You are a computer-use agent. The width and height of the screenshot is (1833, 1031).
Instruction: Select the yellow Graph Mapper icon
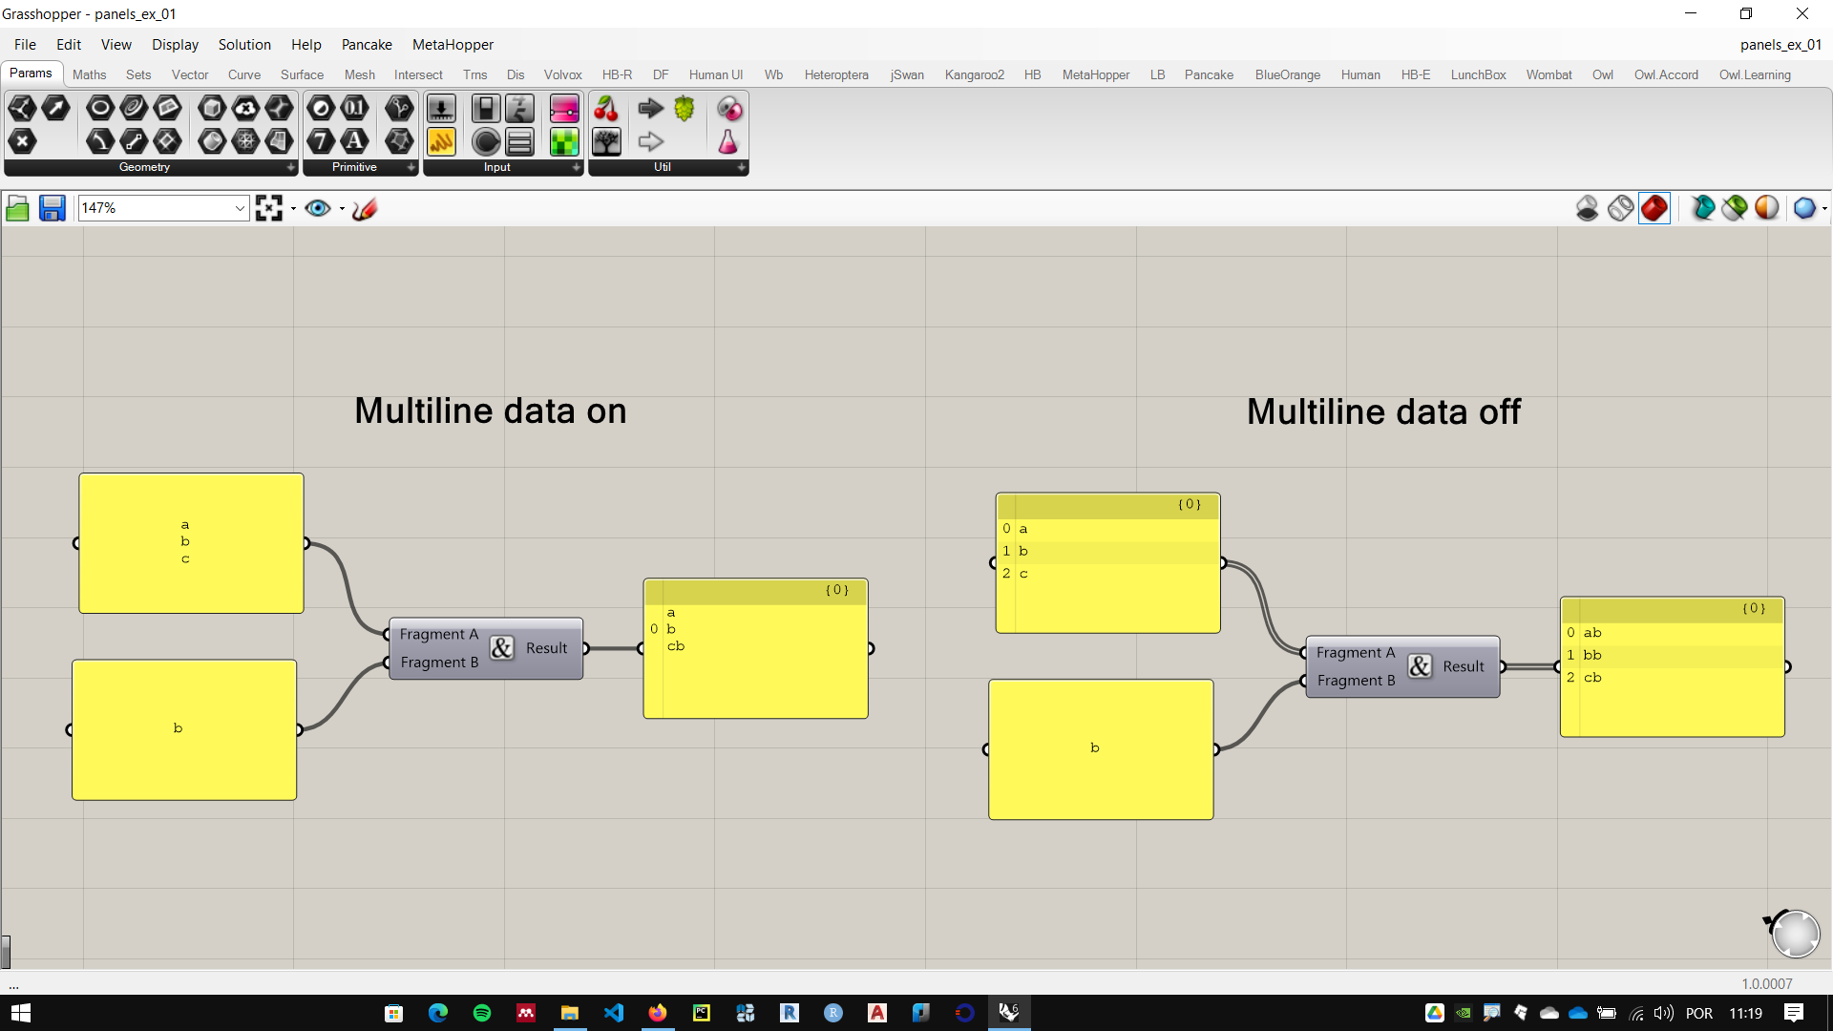point(441,141)
